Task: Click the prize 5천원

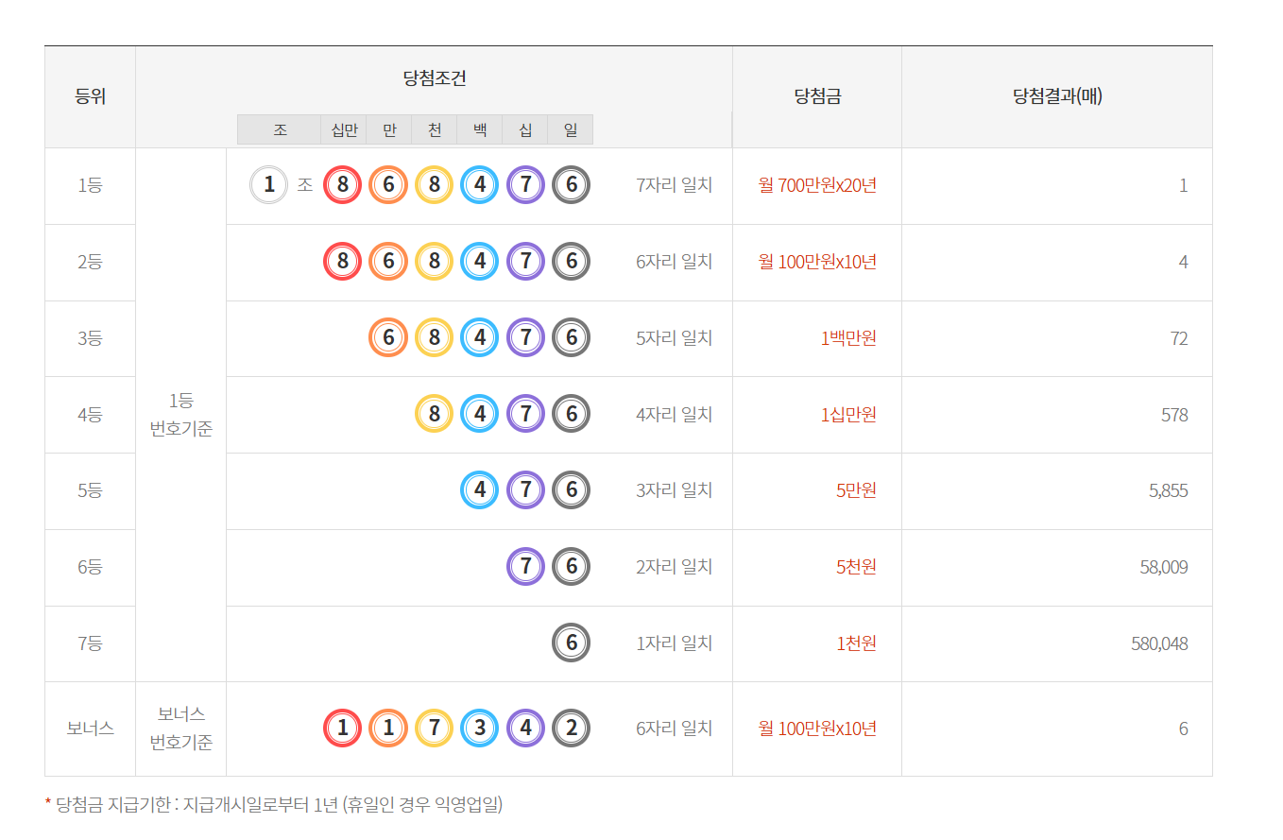Action: click(x=856, y=567)
